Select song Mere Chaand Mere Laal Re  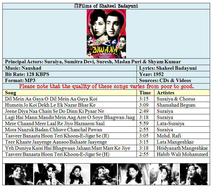tap(55, 123)
